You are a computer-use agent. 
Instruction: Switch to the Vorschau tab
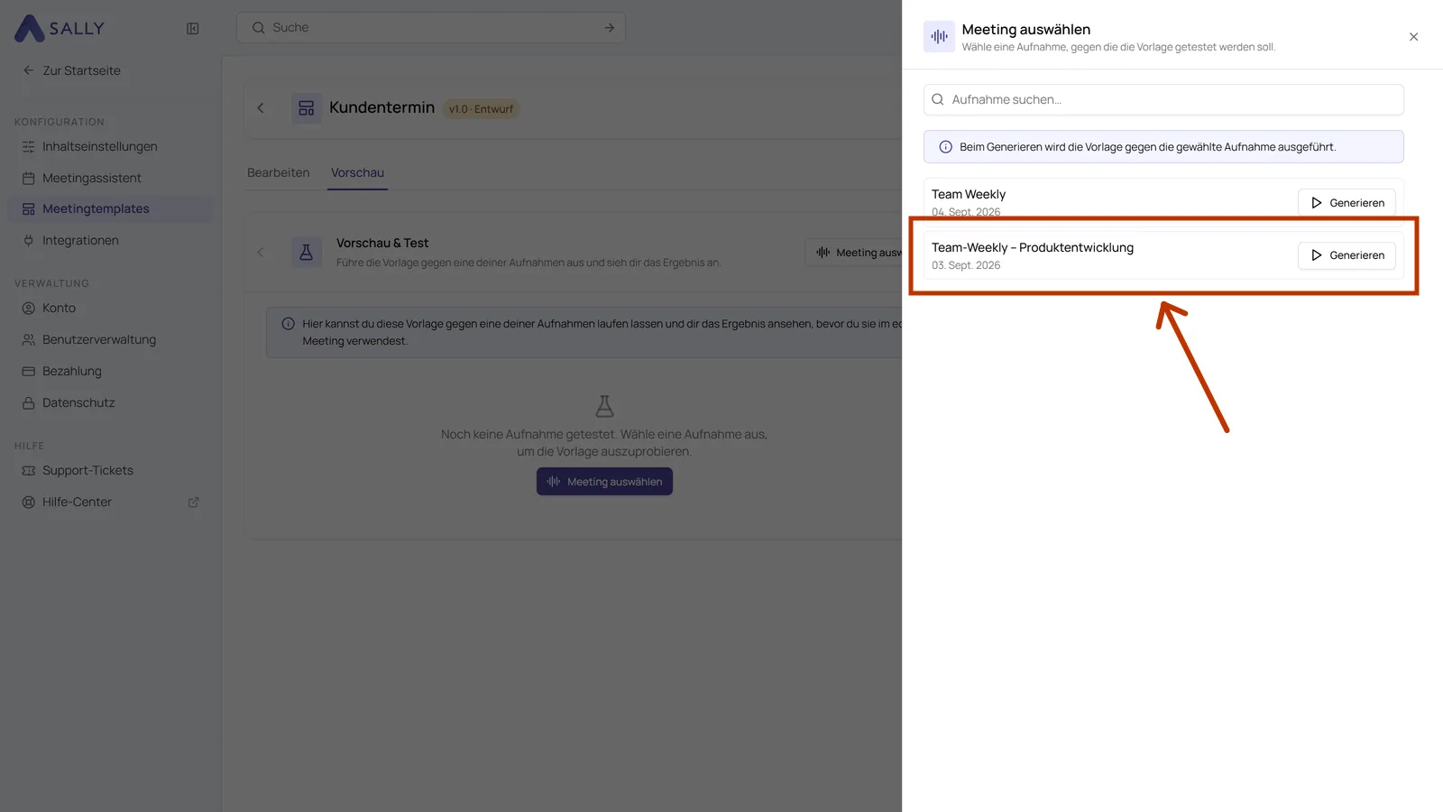[x=357, y=173]
